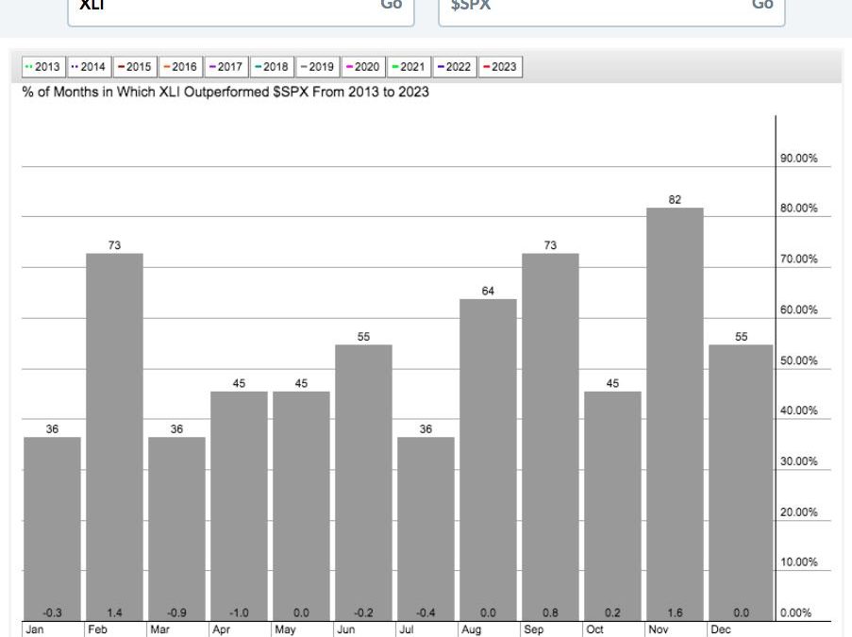Viewport: 852px width, 637px height.
Task: Click the 10.00% y-axis label
Action: point(799,562)
